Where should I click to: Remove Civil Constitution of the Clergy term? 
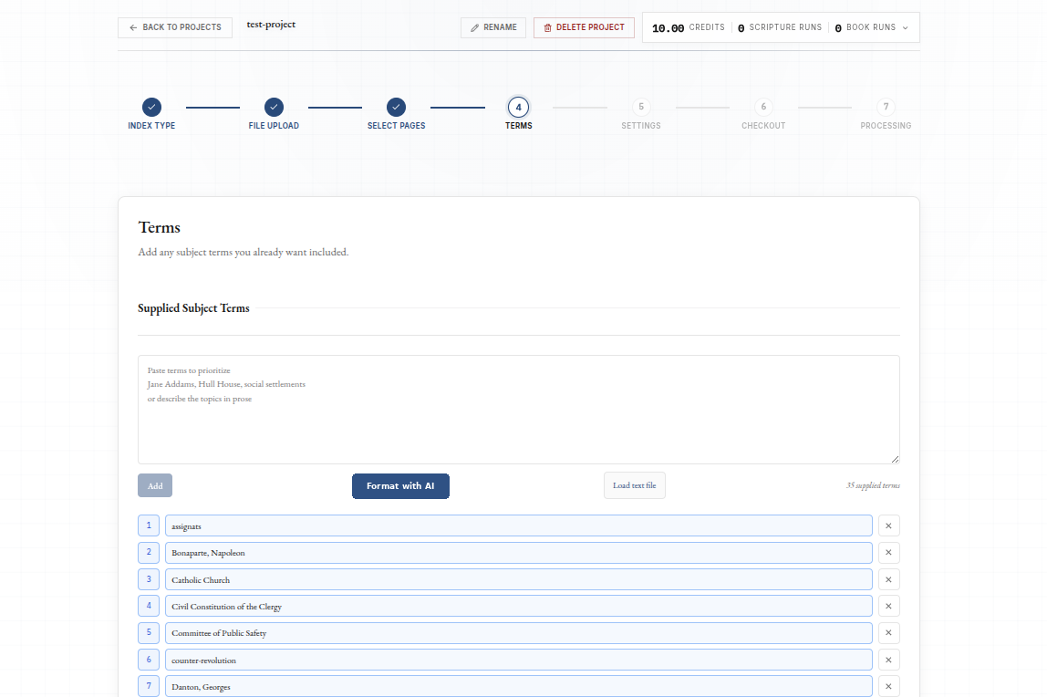point(888,606)
